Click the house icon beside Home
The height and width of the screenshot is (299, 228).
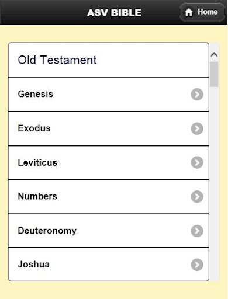189,12
